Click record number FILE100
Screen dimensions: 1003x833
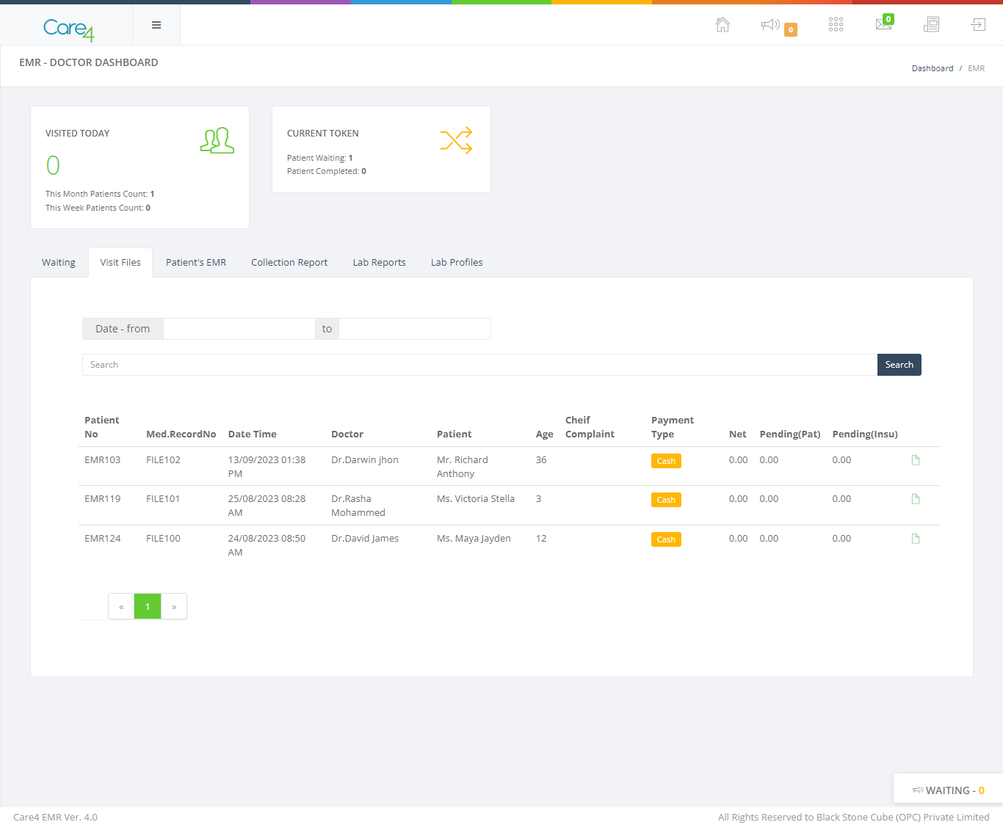coord(163,539)
